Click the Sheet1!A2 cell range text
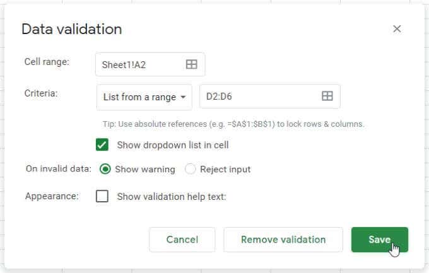Image resolution: width=429 pixels, height=273 pixels. click(x=124, y=64)
